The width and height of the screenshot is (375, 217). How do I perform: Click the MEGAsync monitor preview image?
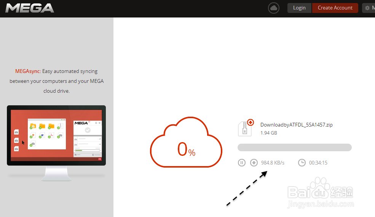pyautogui.click(x=56, y=143)
